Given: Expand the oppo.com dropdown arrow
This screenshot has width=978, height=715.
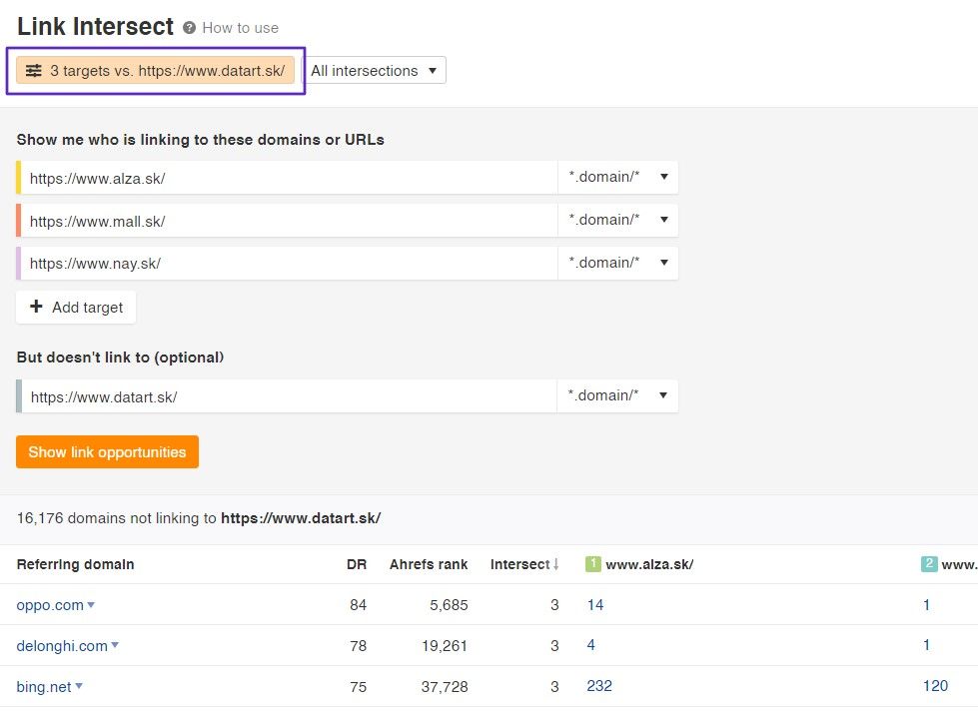Looking at the screenshot, I should (91, 605).
